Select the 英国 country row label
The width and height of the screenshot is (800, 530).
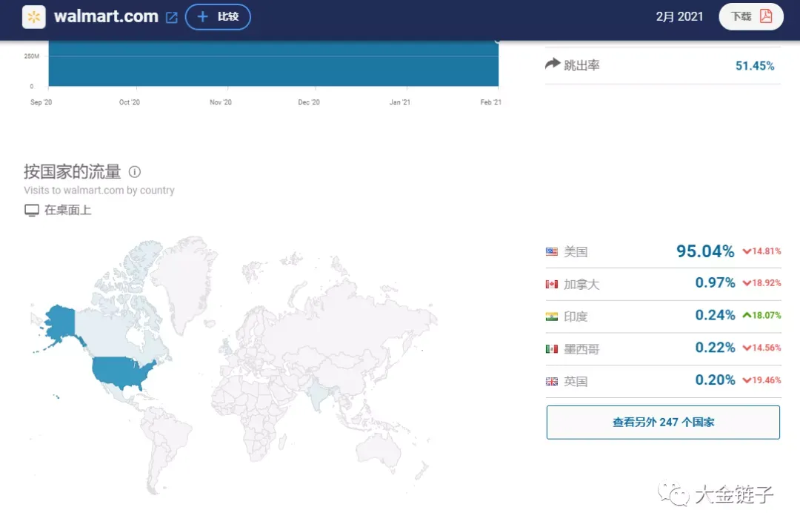[576, 382]
